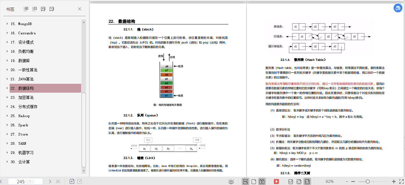Open the 16. Cassandra bookmark
The width and height of the screenshot is (405, 185).
click(23, 33)
